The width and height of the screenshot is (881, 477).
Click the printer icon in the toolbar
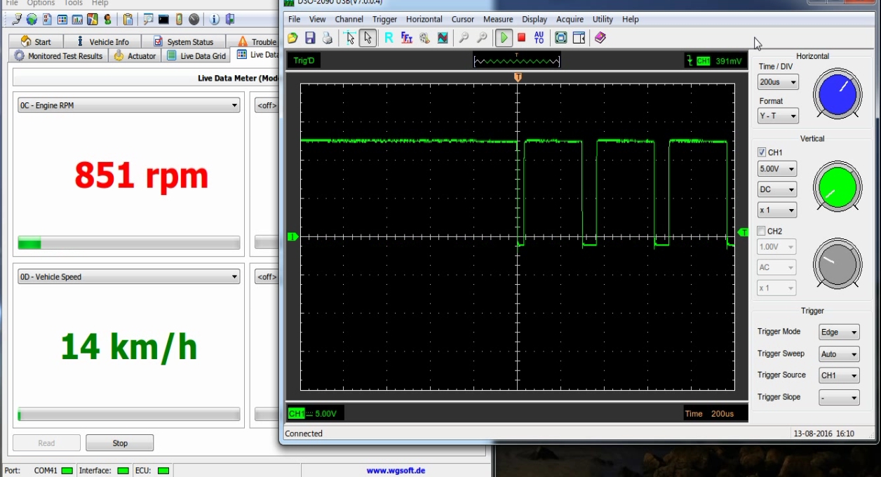pyautogui.click(x=327, y=38)
